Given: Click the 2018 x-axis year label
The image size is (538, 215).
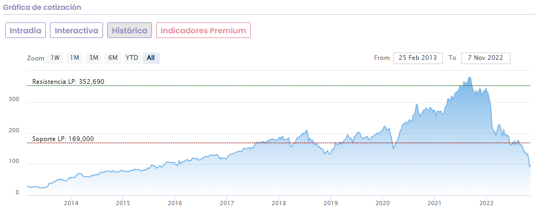Looking at the screenshot, I should coord(279,203).
